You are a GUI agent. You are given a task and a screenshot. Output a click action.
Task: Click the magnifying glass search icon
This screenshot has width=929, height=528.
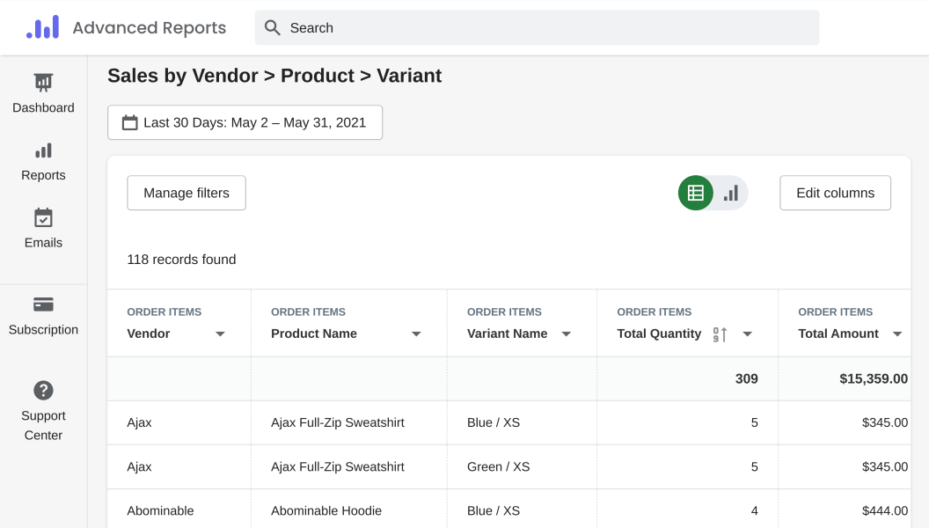(272, 28)
